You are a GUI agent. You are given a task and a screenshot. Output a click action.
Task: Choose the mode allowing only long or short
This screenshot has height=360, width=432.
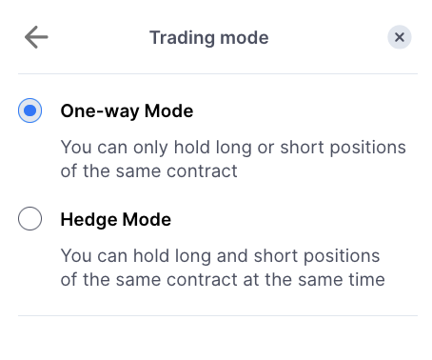[29, 110]
